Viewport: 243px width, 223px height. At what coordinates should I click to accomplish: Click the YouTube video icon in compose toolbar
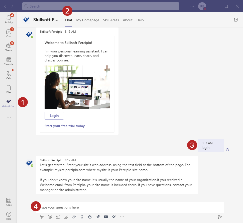click(x=106, y=217)
